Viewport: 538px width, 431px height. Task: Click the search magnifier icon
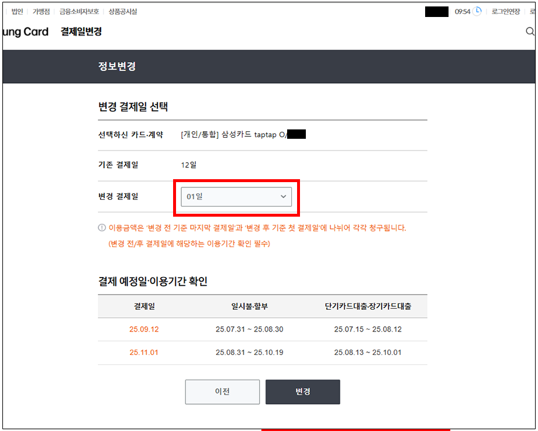(x=530, y=32)
